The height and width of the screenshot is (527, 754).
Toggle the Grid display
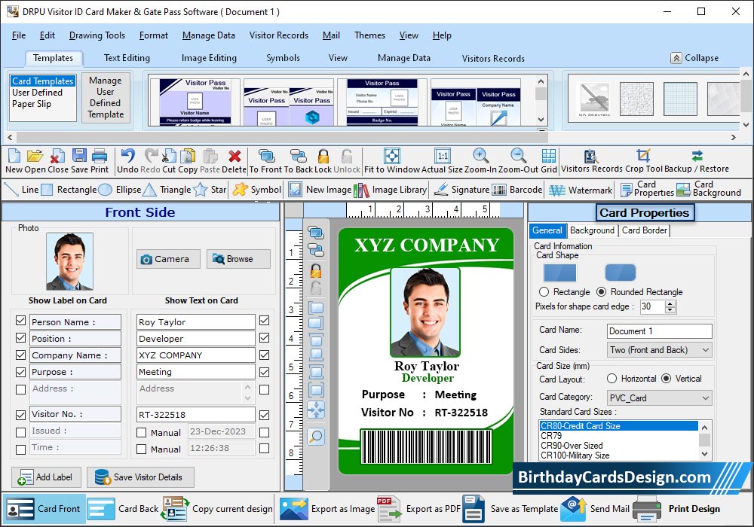(549, 156)
